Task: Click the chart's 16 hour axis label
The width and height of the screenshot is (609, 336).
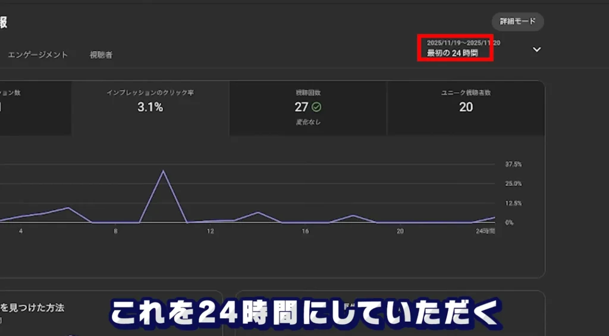Action: (x=305, y=231)
